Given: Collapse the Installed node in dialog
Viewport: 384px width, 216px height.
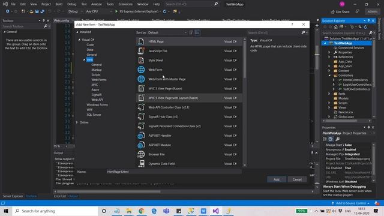Looking at the screenshot, I should (x=77, y=32).
